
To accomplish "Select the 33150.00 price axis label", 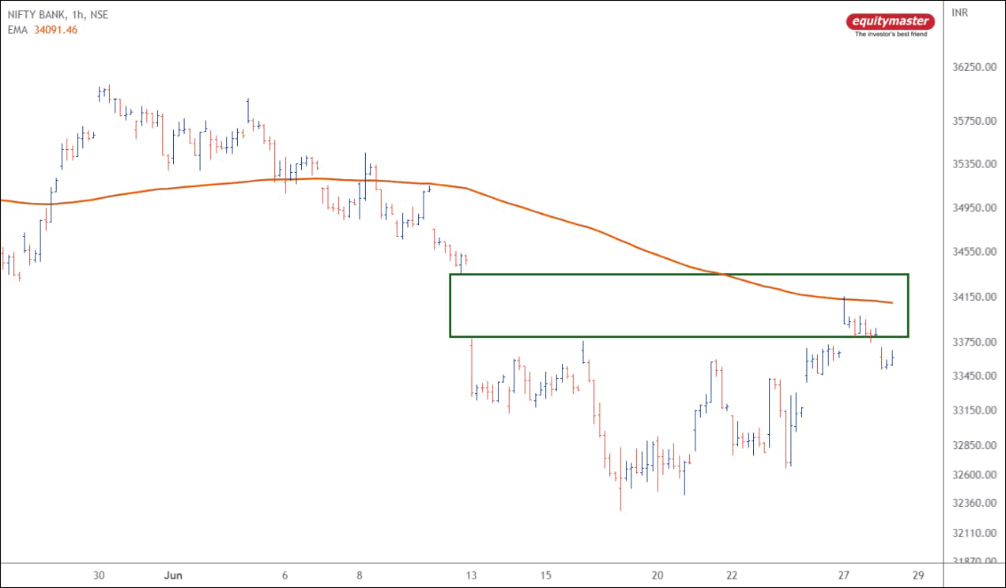I will click(x=973, y=410).
